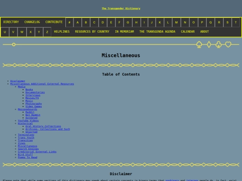This screenshot has height=181, width=242.
Task: Go to letter Q index
Action: pos(211,22)
